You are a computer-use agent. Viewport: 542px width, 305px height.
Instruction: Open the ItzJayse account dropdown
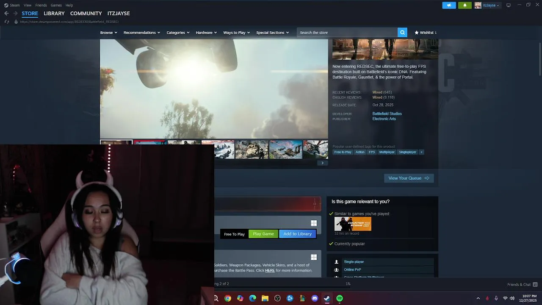(487, 6)
